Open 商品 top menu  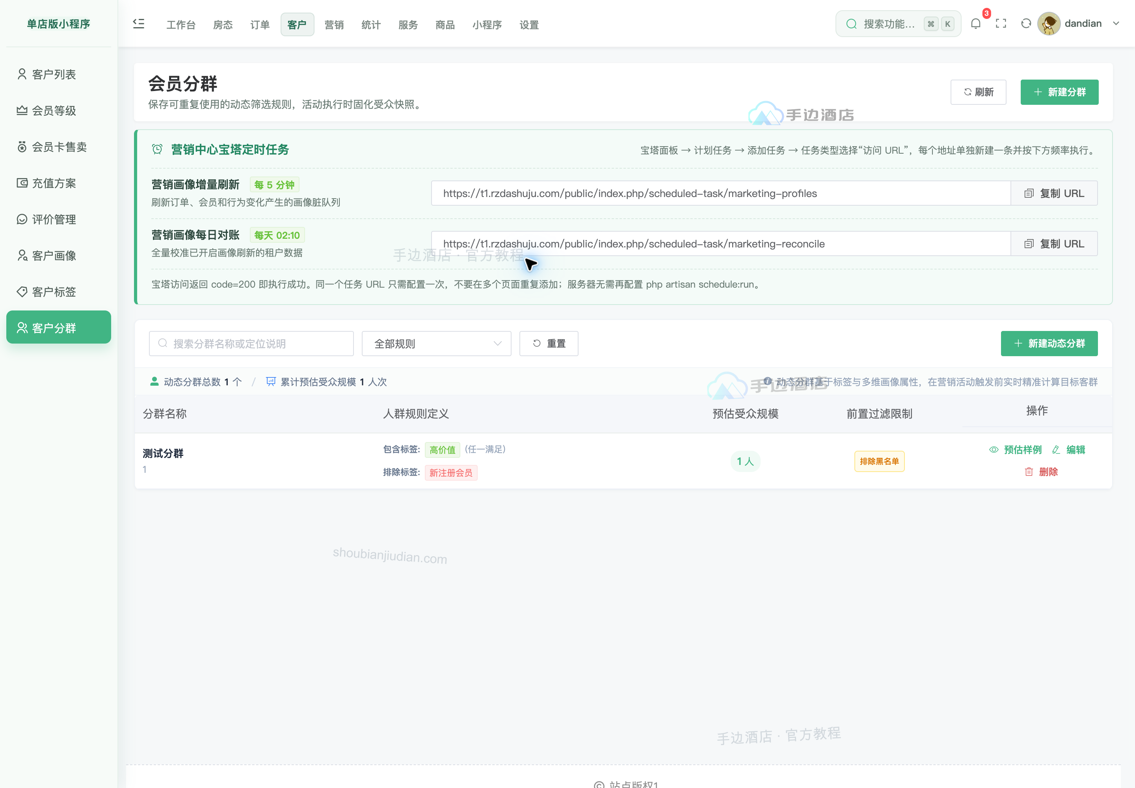(445, 25)
